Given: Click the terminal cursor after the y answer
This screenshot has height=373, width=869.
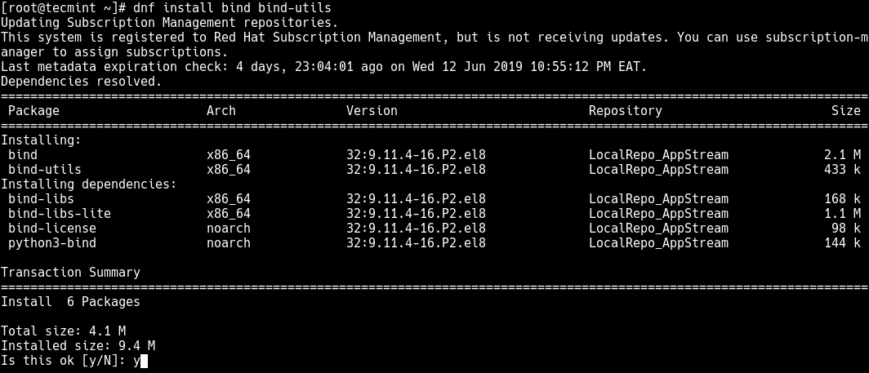Looking at the screenshot, I should tap(145, 361).
